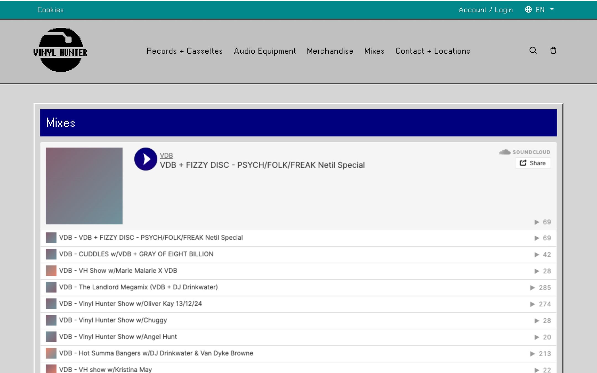Click thumbnail of CUDDLES track row
Image resolution: width=597 pixels, height=373 pixels.
(x=51, y=254)
